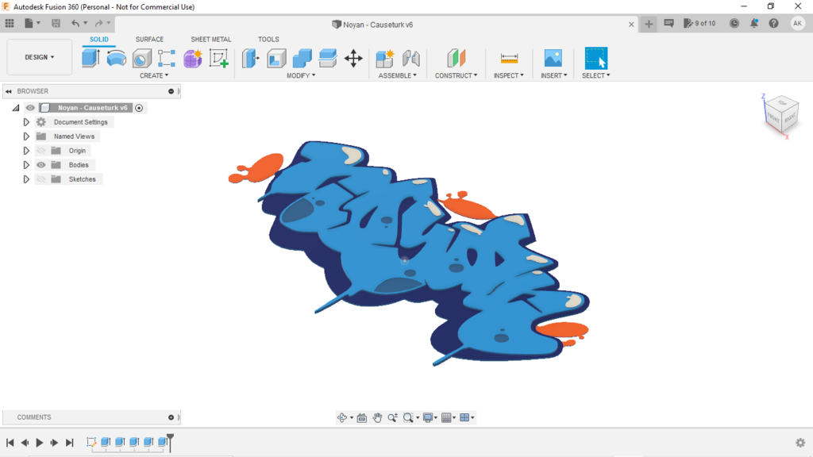The height and width of the screenshot is (457, 813).
Task: Select the Pan hand tool
Action: coord(378,417)
